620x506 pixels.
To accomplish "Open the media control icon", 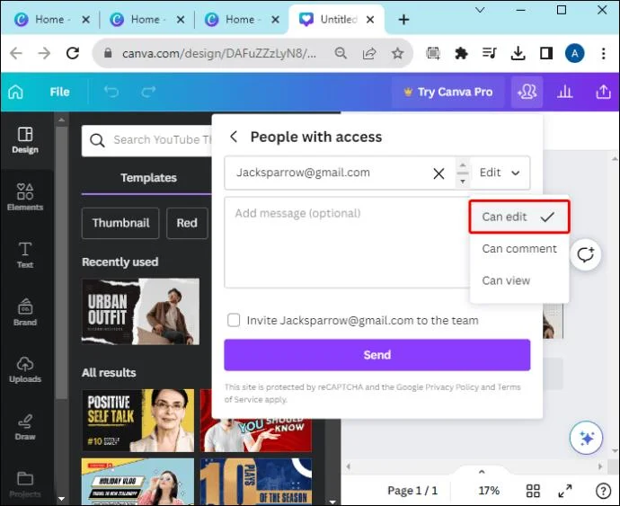I will tap(490, 53).
